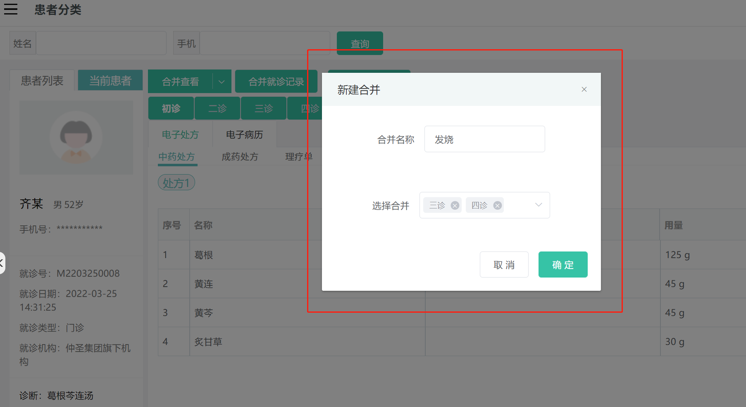Remove the 四诊 tag with its x icon
The width and height of the screenshot is (746, 407).
497,206
